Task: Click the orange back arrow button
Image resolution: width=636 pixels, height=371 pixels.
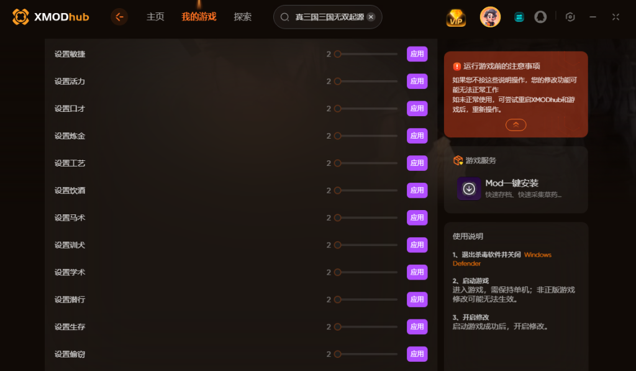Action: 119,17
